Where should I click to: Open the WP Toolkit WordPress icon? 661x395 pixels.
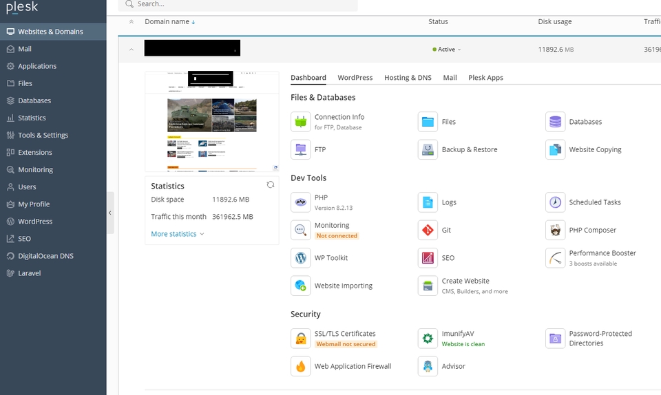[x=301, y=258]
